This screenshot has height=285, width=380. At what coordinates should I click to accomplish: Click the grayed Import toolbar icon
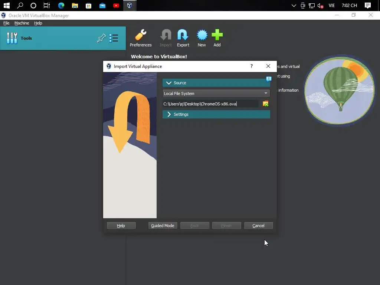(x=166, y=38)
